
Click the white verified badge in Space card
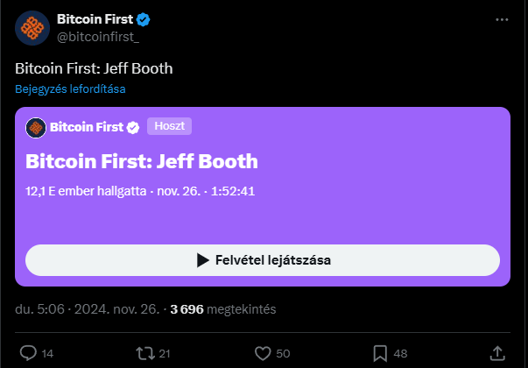point(133,128)
